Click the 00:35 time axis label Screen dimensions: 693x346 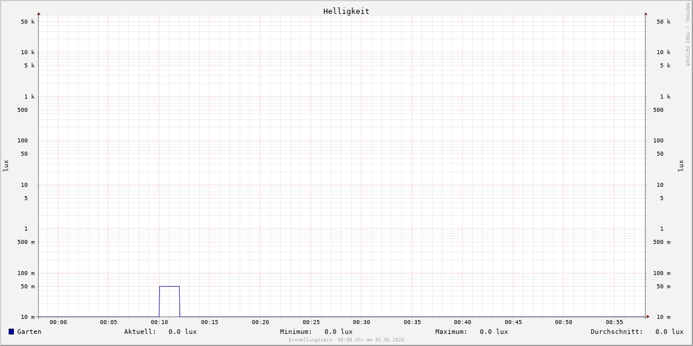pos(412,322)
